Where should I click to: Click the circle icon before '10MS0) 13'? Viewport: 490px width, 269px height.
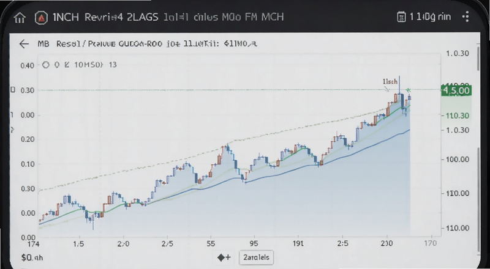click(46, 65)
